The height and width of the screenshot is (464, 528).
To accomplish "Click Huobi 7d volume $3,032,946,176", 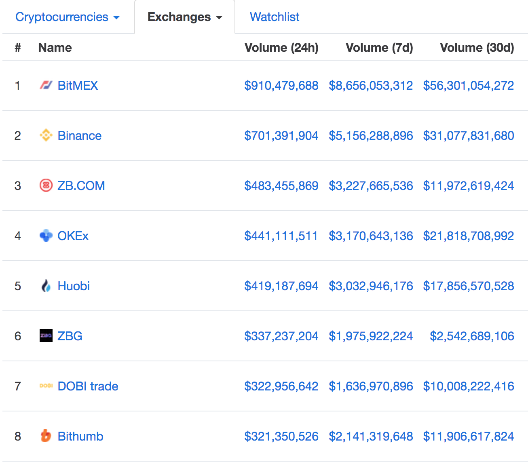I will click(371, 286).
